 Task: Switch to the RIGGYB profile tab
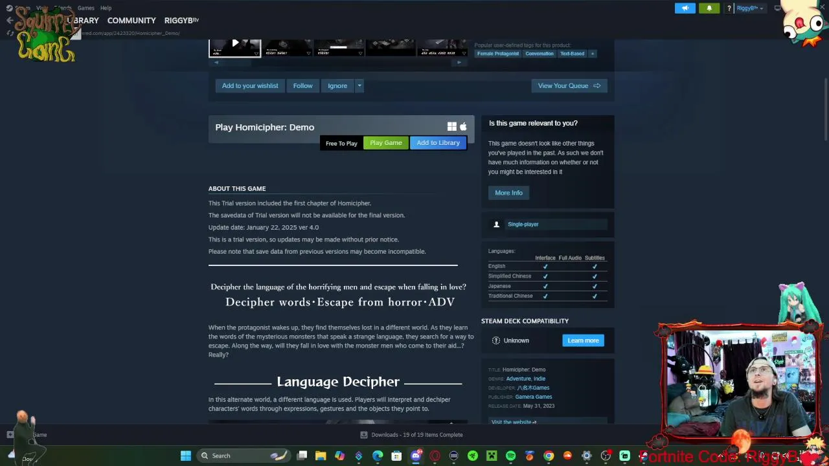coord(181,21)
